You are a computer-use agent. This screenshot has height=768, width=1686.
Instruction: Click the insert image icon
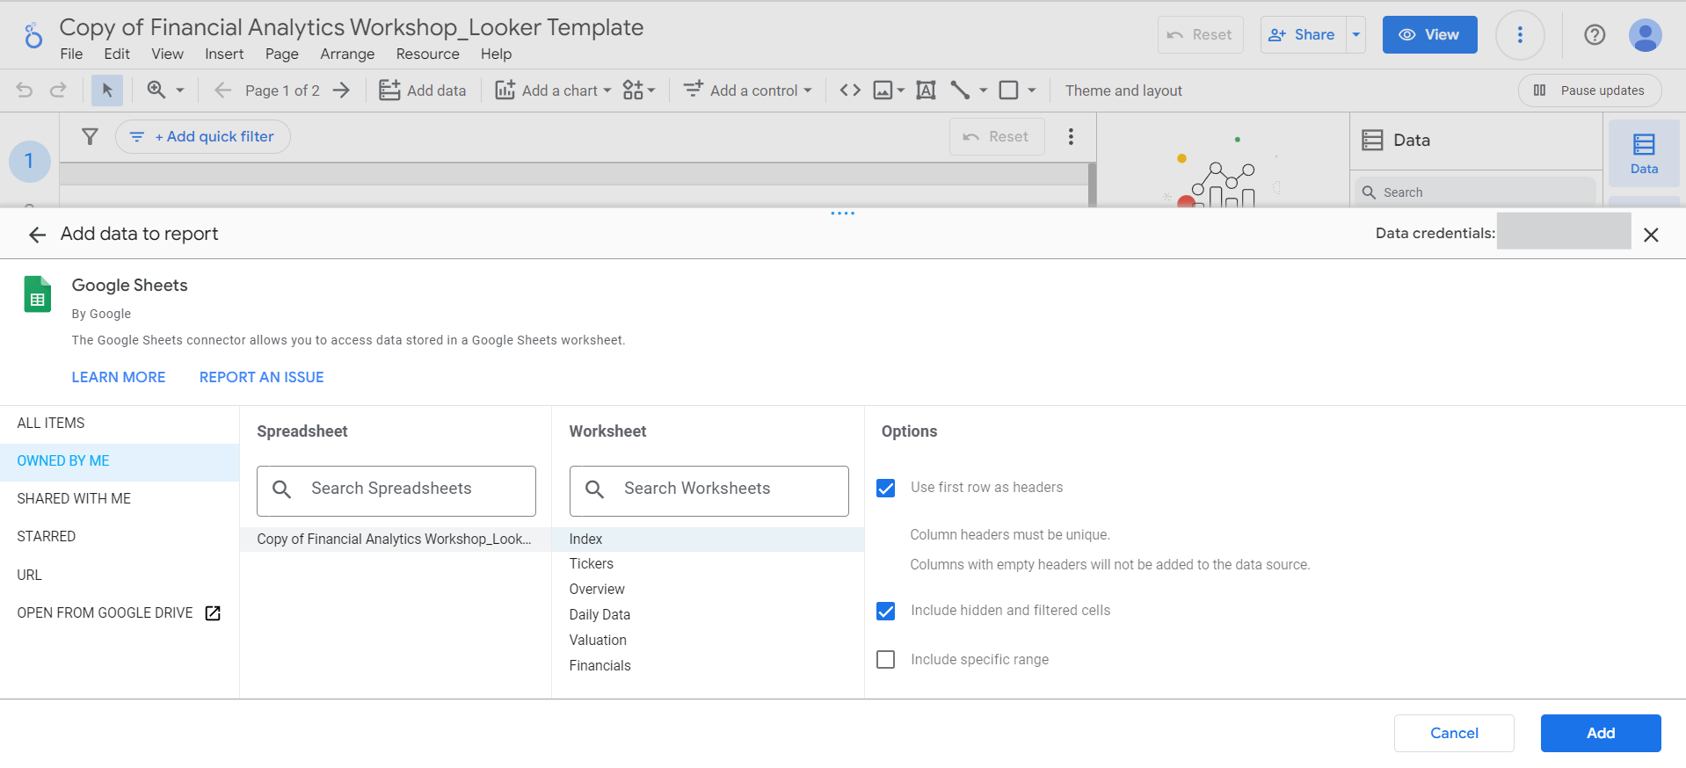point(883,91)
